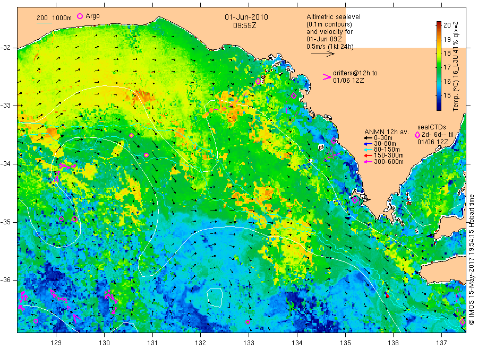Select the seal CTD diamond near 133.2E 32.6S
Image resolution: width=478 pixels, height=350 pixels.
click(258, 81)
